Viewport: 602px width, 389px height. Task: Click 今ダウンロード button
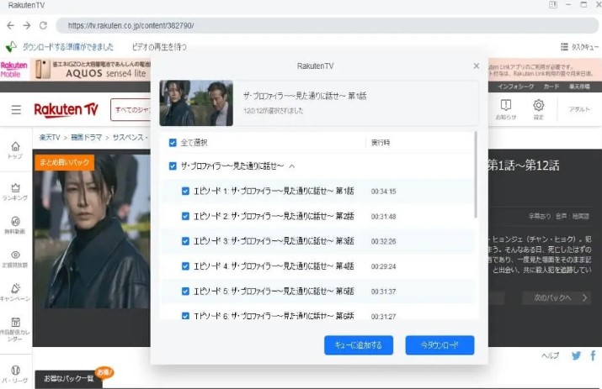click(x=440, y=345)
